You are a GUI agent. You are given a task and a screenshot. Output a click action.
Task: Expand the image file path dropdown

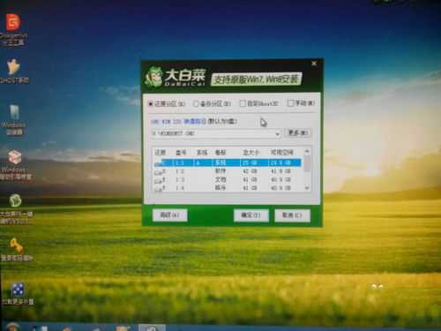[277, 134]
